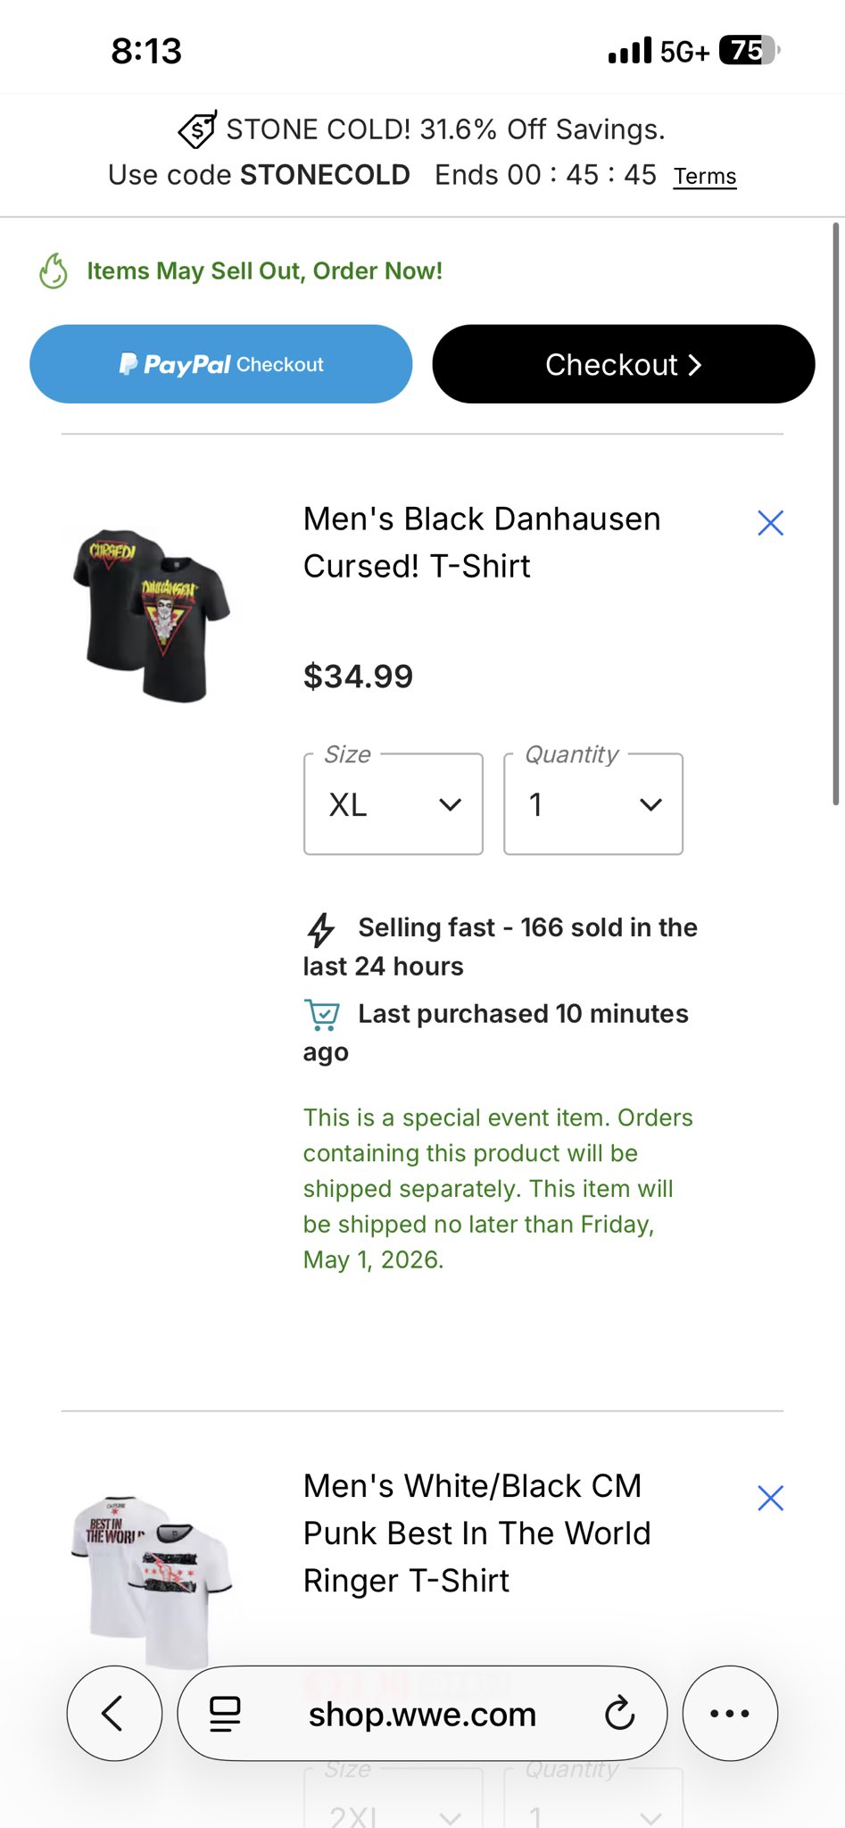Remove the Danhausen Cursed T-Shirt from cart
Image resolution: width=845 pixels, height=1828 pixels.
pos(770,523)
